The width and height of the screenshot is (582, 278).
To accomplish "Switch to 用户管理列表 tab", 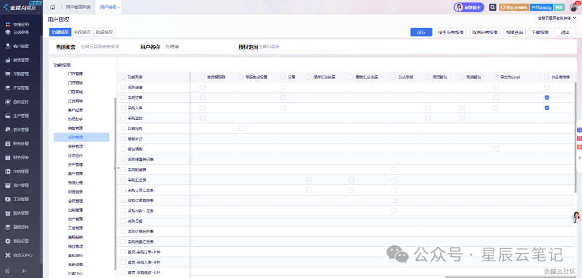I will pyautogui.click(x=78, y=8).
